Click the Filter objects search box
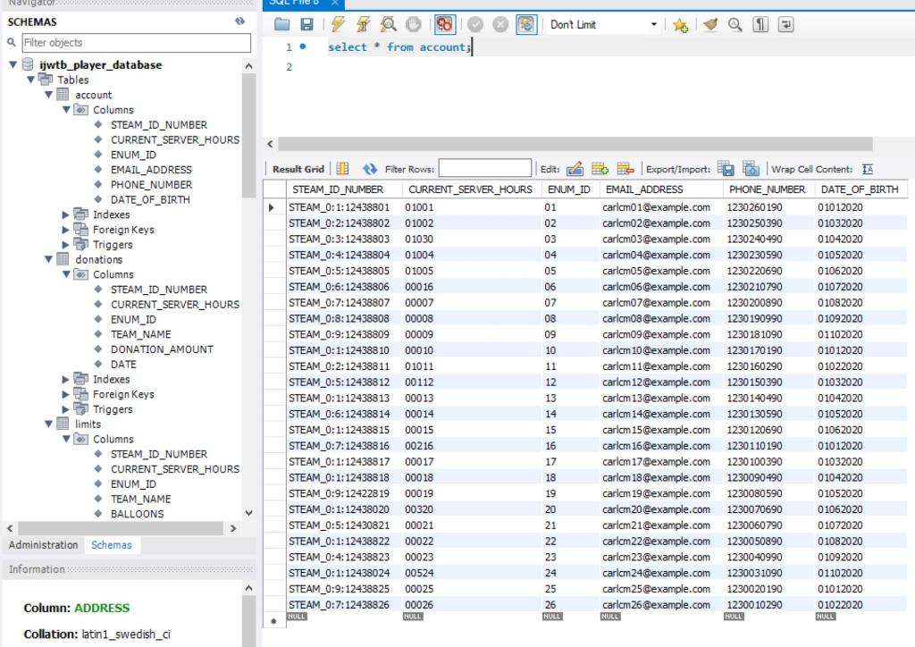The width and height of the screenshot is (915, 647). (x=134, y=42)
